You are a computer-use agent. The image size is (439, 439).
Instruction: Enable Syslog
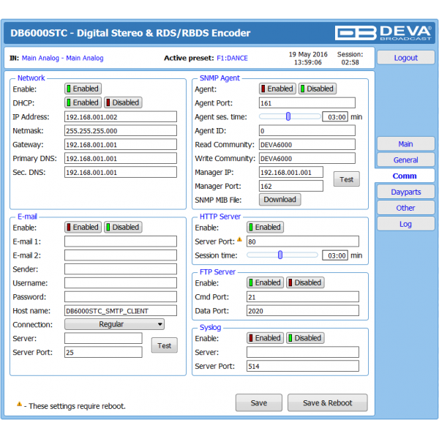(x=265, y=338)
